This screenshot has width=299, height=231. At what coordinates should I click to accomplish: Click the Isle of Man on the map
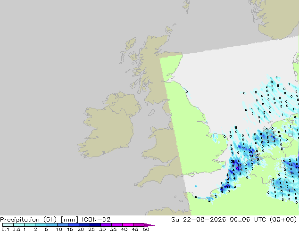click(151, 113)
